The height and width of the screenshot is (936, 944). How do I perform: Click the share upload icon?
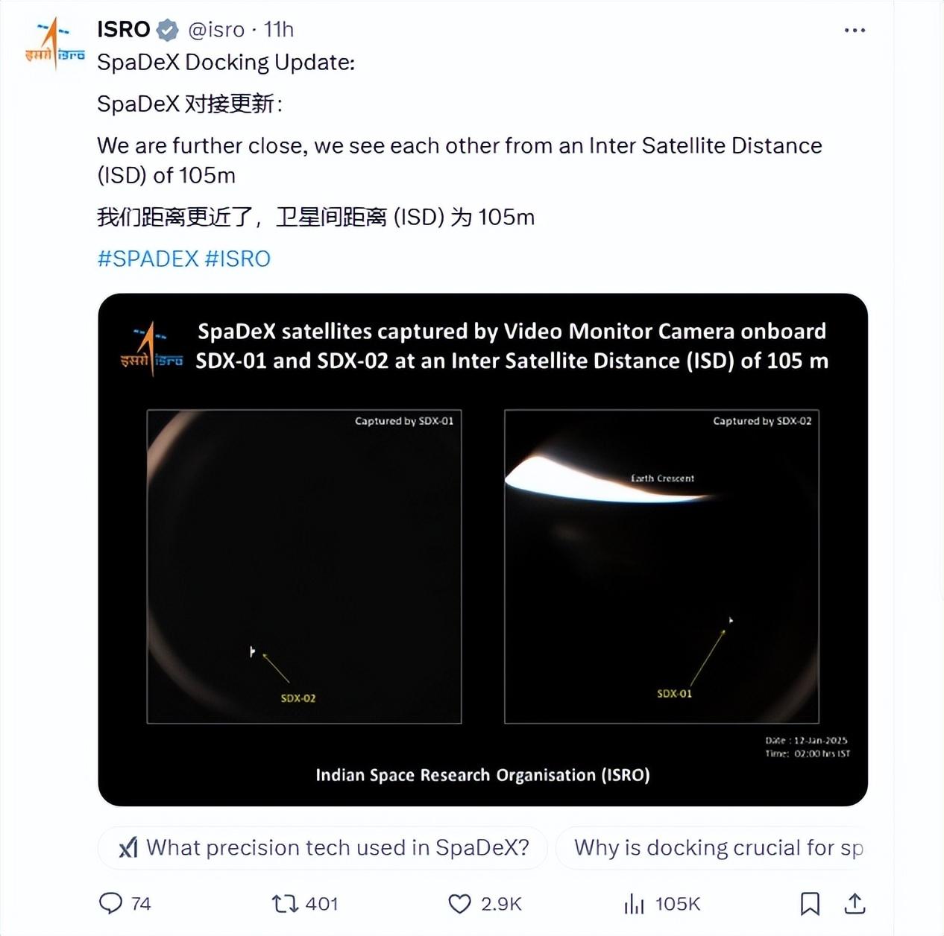855,903
